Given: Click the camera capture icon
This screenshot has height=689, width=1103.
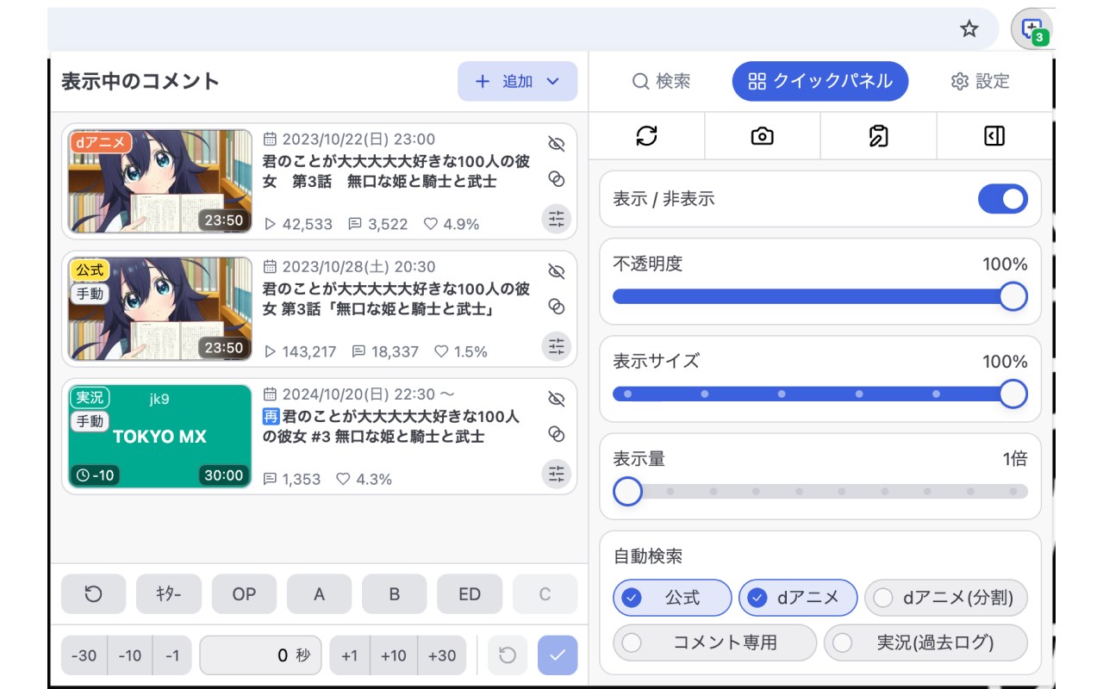Looking at the screenshot, I should click(x=762, y=136).
